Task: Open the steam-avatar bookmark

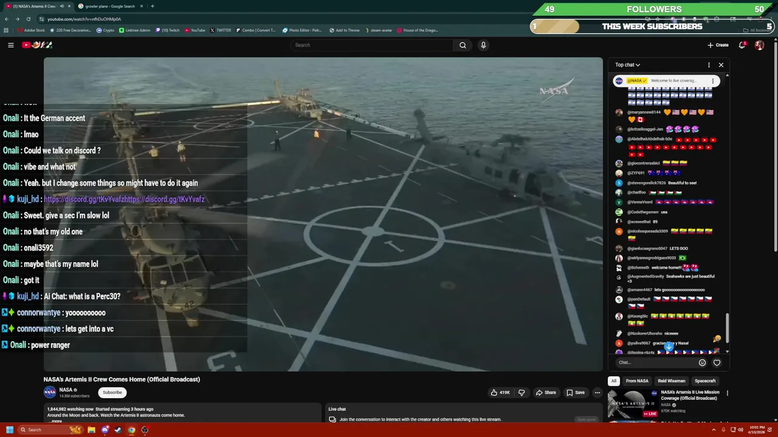Action: [x=378, y=30]
